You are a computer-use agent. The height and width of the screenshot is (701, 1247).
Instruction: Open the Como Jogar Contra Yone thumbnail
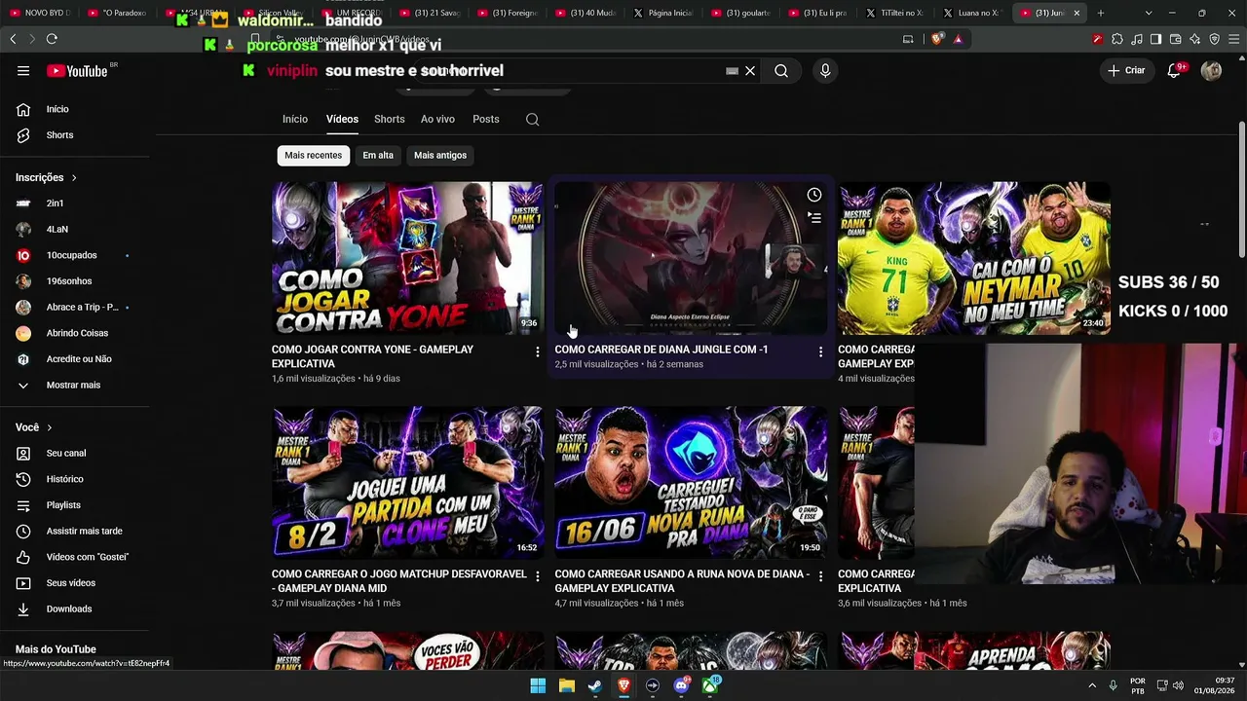pyautogui.click(x=407, y=258)
